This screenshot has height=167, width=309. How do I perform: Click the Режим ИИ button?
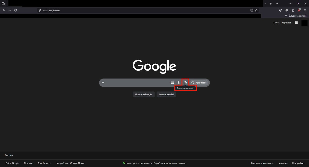[199, 83]
